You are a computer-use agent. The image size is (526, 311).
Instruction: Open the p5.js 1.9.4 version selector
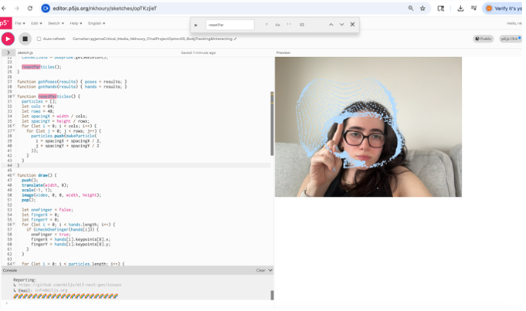click(511, 39)
